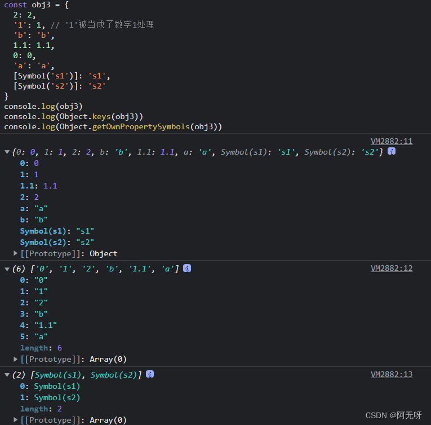Open source link VM2882:12

pyautogui.click(x=392, y=268)
